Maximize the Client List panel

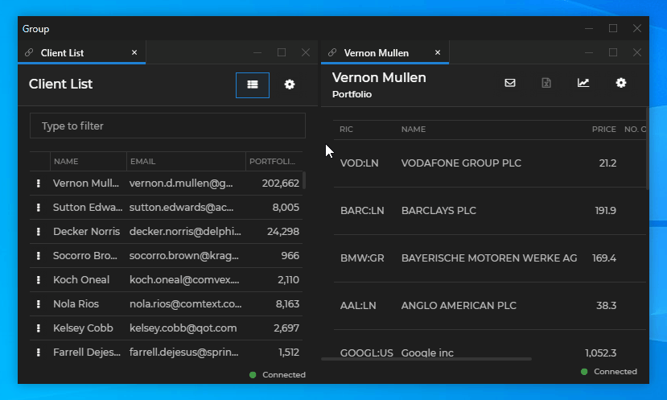click(x=281, y=52)
